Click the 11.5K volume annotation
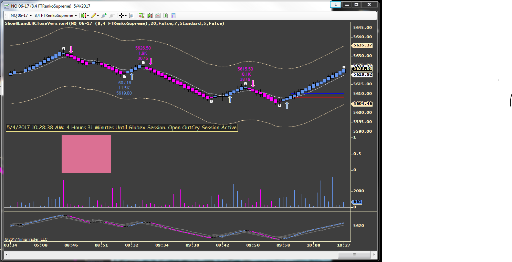512x262 pixels. click(124, 88)
